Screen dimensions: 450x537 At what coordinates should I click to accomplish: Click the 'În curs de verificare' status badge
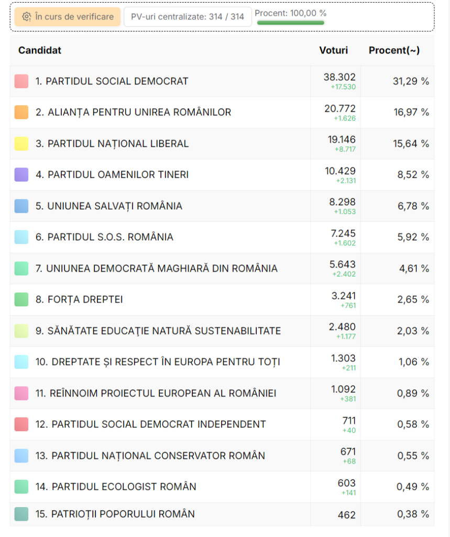coord(68,17)
